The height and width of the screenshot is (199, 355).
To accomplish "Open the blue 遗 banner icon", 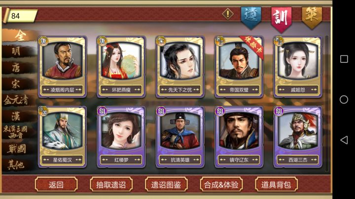I will [x=251, y=18].
